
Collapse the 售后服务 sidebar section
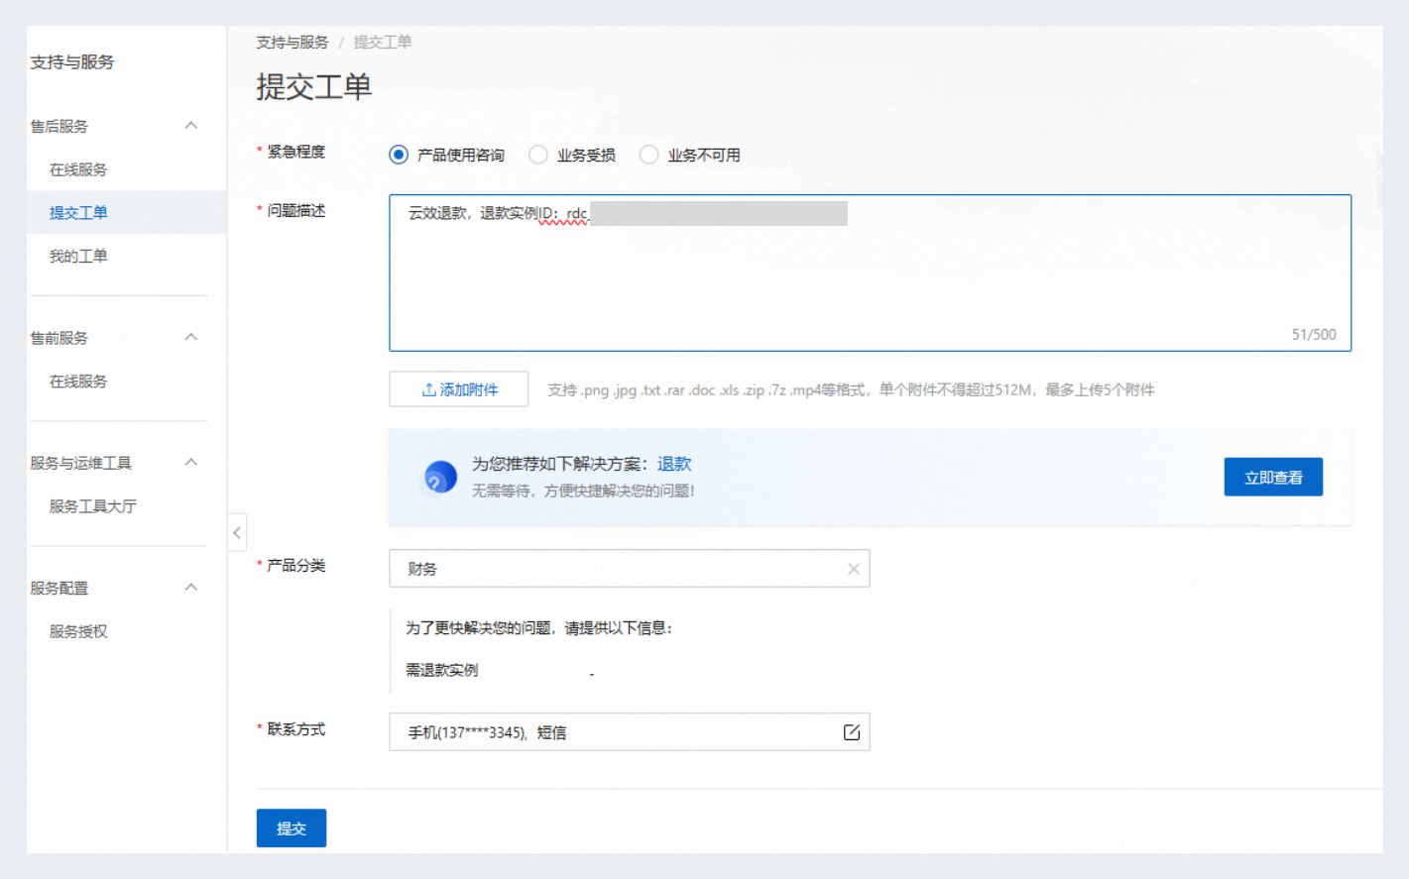(x=191, y=126)
